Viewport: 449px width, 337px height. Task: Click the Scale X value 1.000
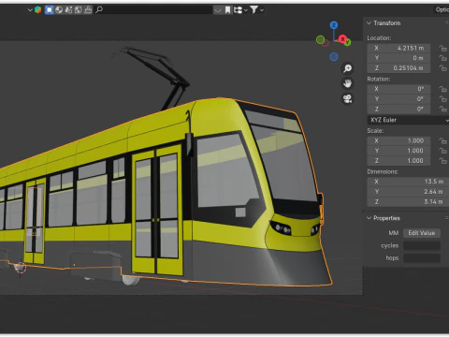(x=398, y=140)
